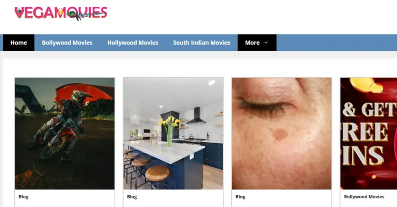Open the kitchen interior post thumbnail
This screenshot has width=397, height=207.
[173, 133]
